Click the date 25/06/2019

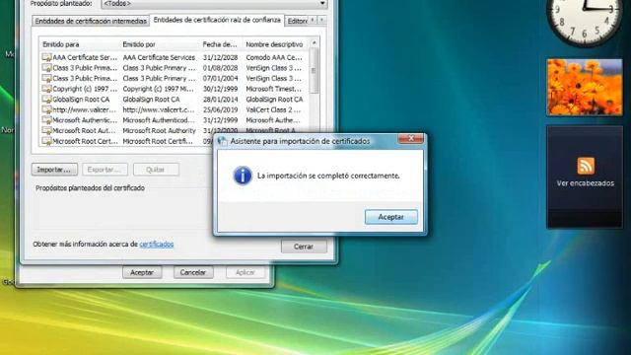pyautogui.click(x=220, y=109)
